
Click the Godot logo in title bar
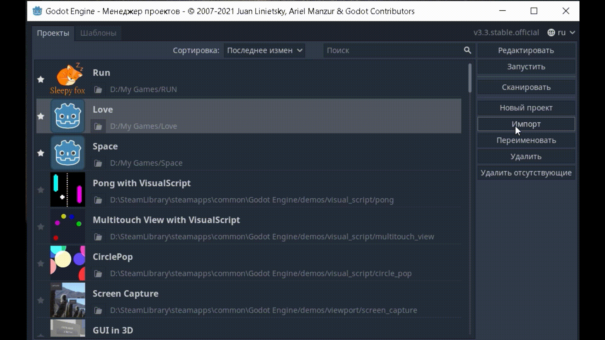click(37, 11)
